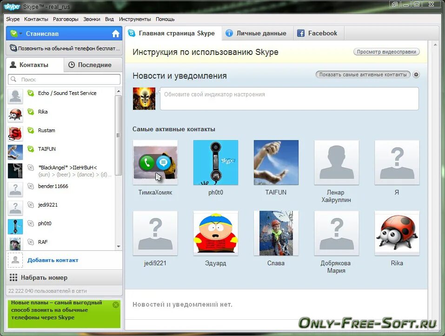Click the compact view title bar icon

[x=394, y=4]
